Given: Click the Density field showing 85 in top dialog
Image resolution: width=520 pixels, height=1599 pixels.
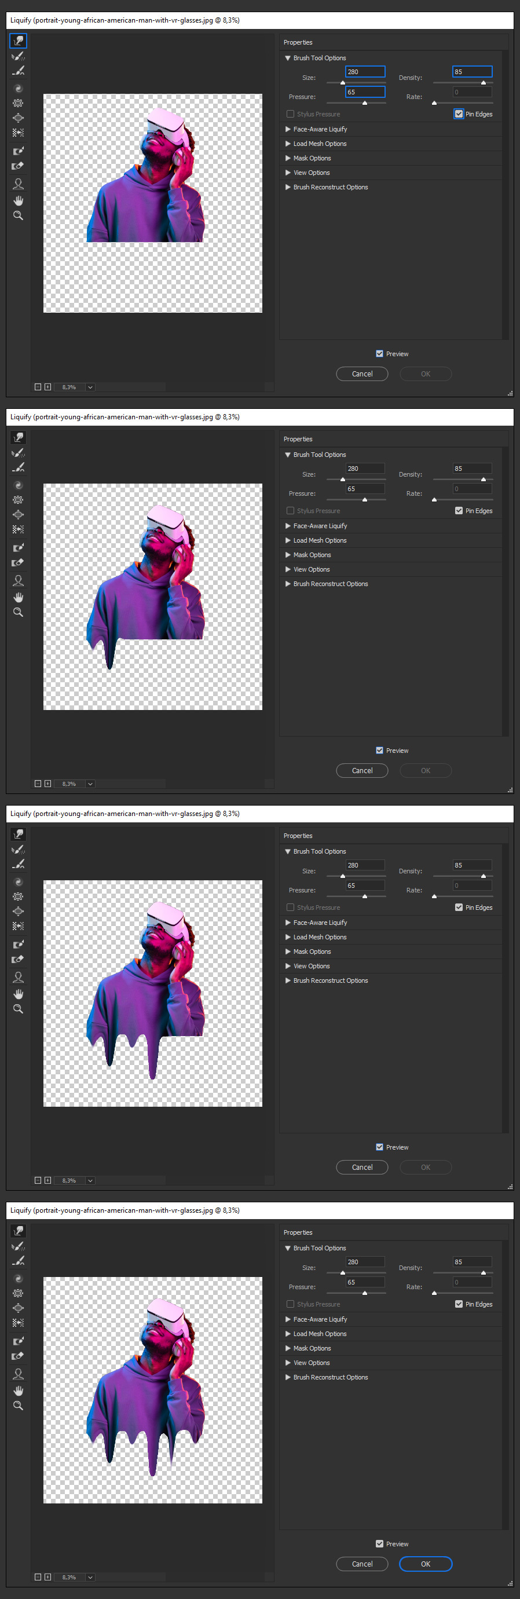Looking at the screenshot, I should (472, 71).
